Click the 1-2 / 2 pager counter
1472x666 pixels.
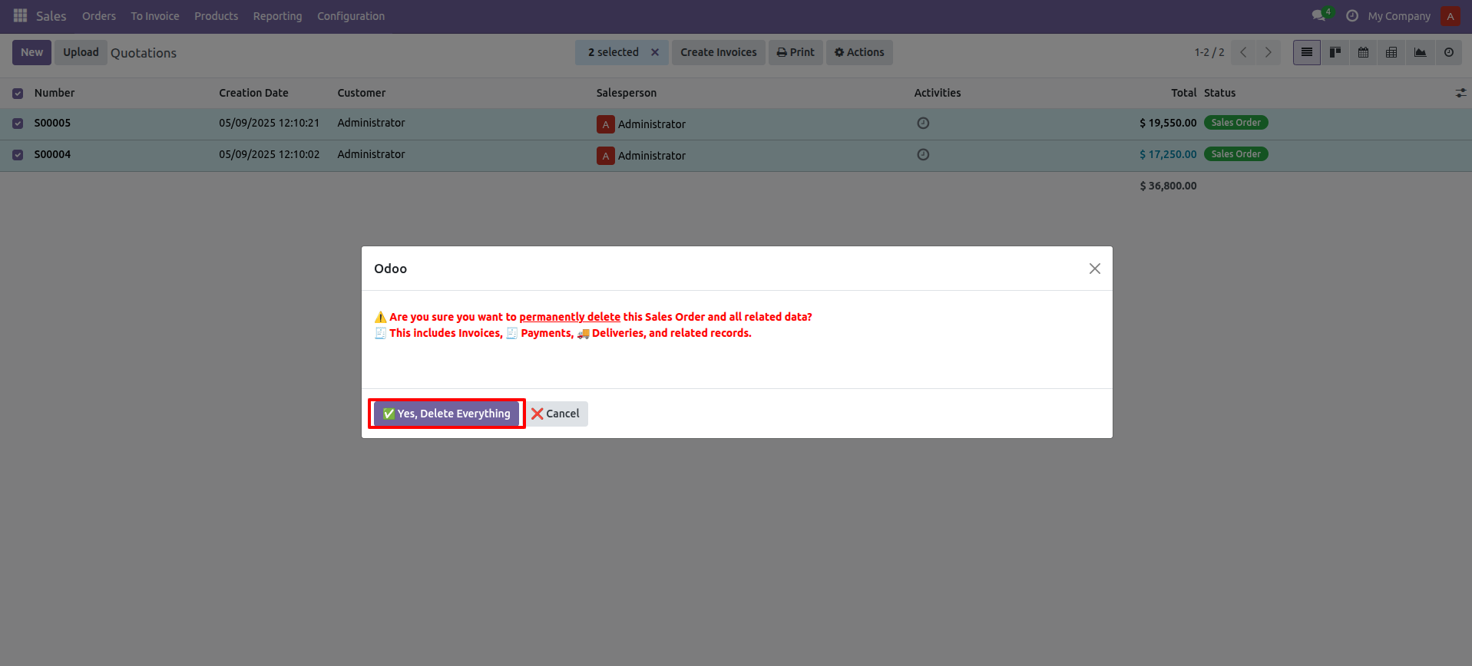[1209, 52]
